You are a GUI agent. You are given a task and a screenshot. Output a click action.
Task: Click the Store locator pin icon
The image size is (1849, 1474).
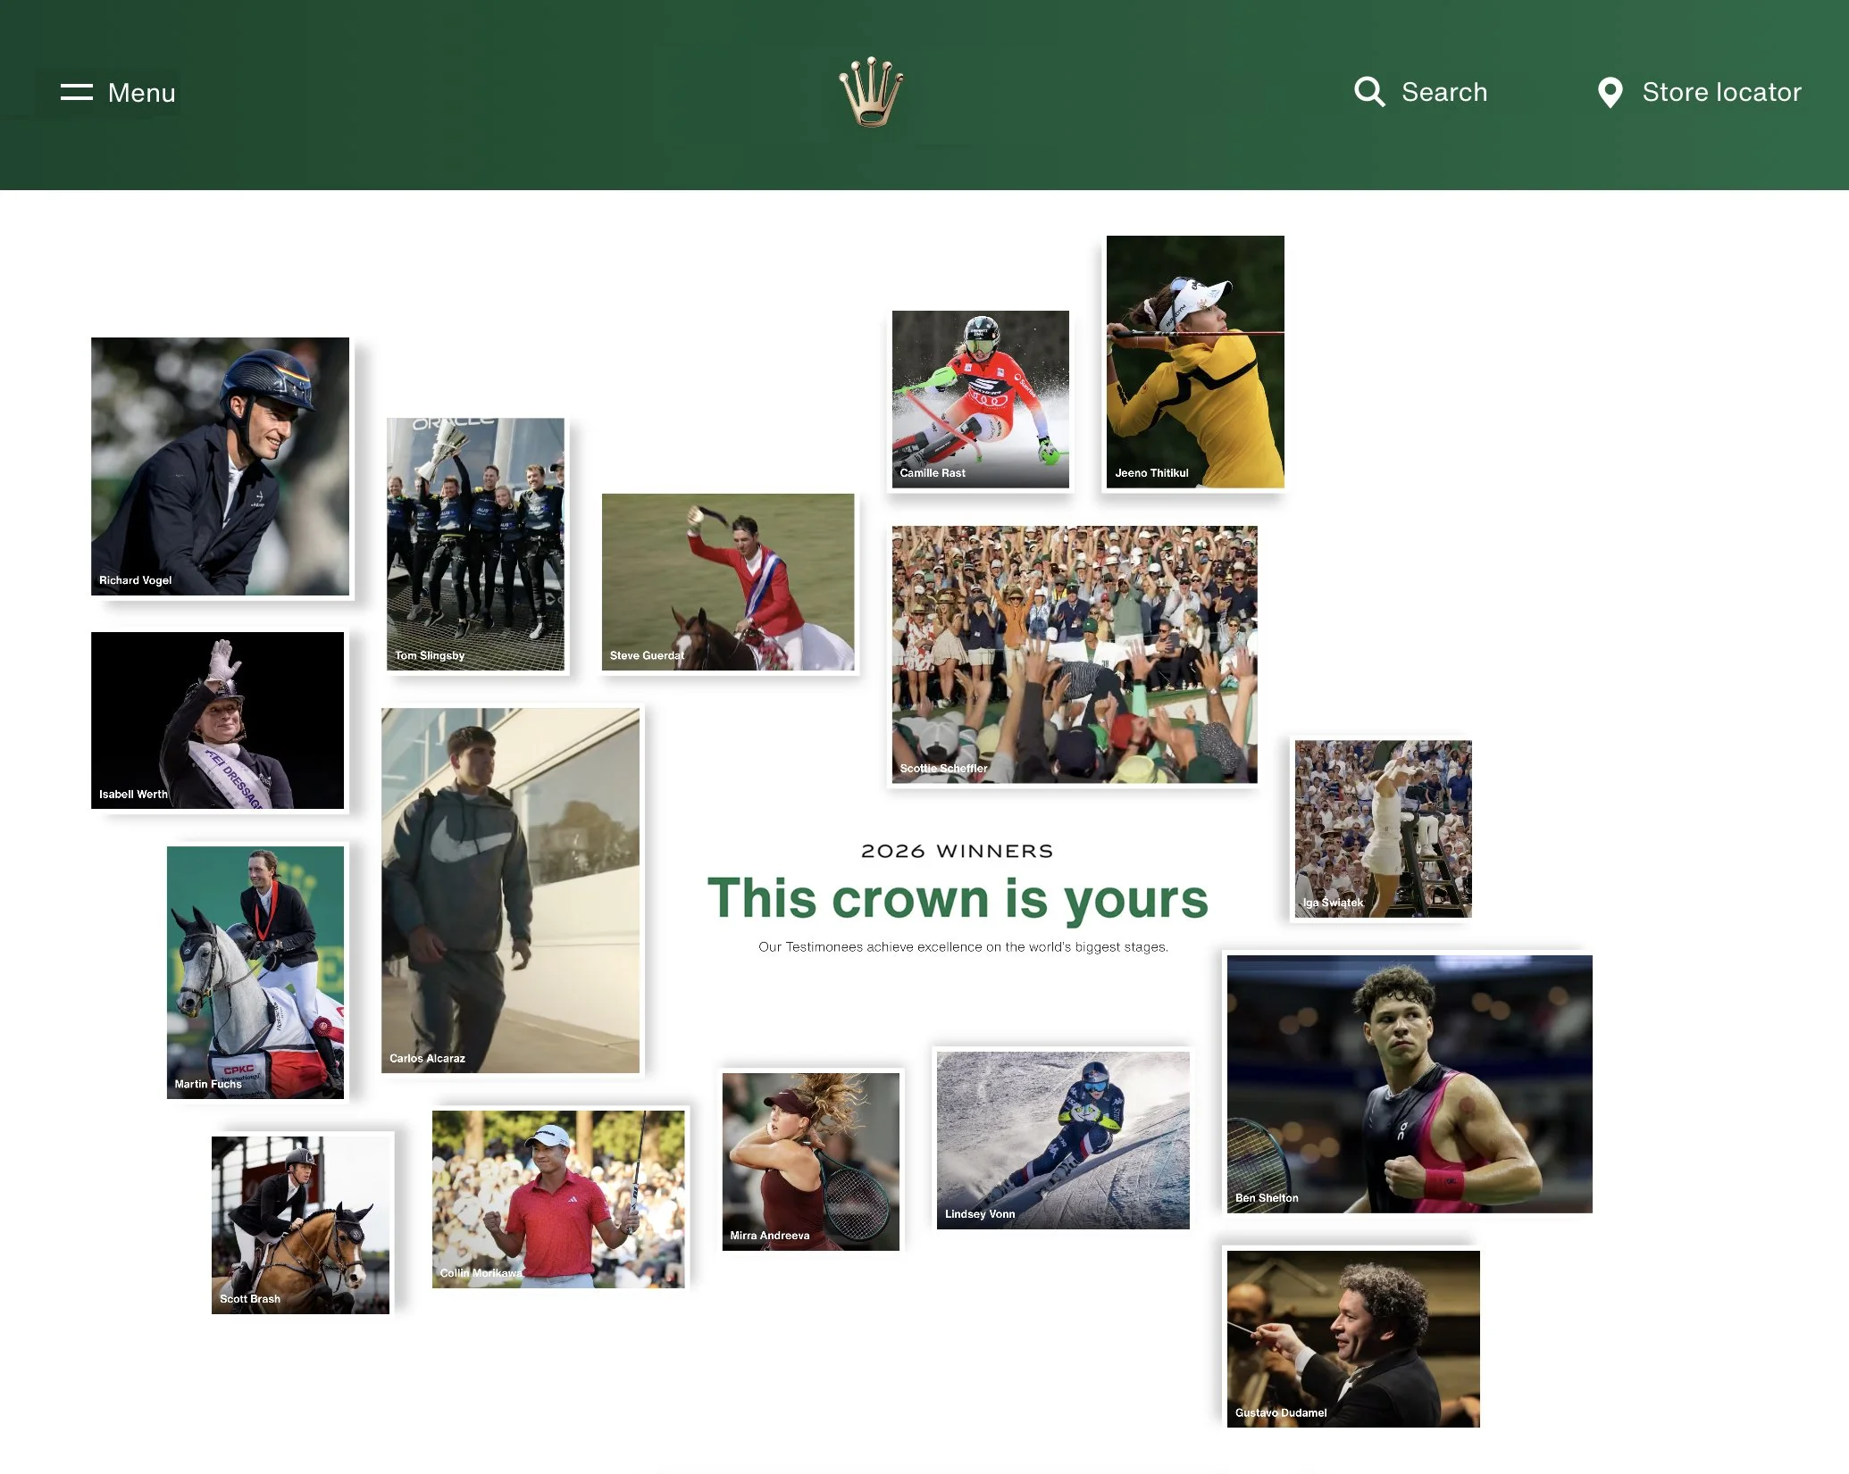tap(1610, 92)
